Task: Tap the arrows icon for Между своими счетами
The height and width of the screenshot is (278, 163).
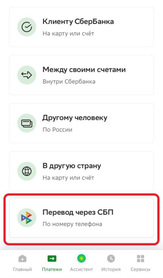Action: (x=27, y=75)
